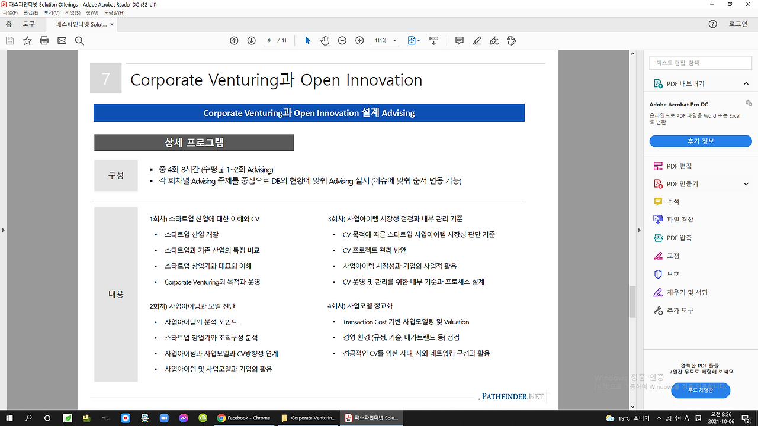Go to next page with the down arrow
This screenshot has height=426, width=758.
point(251,41)
